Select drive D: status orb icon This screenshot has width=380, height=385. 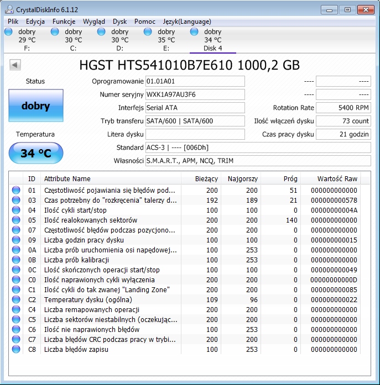point(101,32)
